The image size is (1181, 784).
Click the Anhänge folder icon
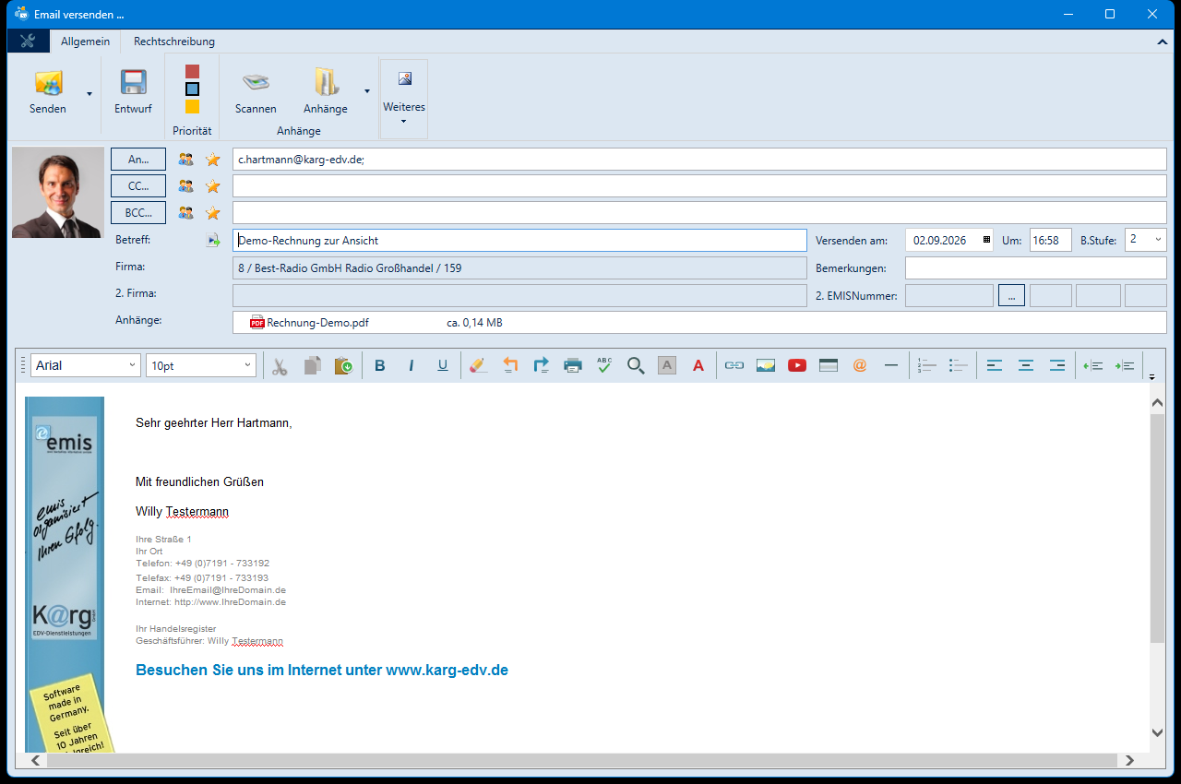click(x=326, y=83)
